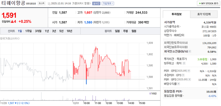Select the 3개월 line chart period
This screenshot has height=106, width=221.
pyautogui.click(x=38, y=31)
